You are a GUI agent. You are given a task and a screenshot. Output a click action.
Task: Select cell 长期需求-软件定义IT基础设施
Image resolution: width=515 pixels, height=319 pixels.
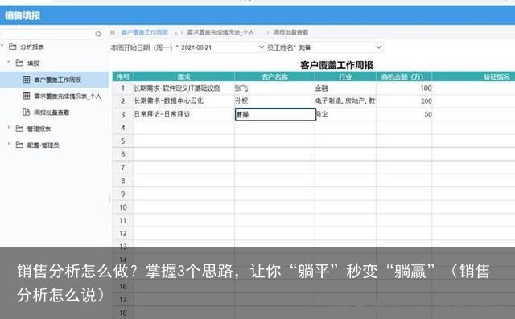184,88
